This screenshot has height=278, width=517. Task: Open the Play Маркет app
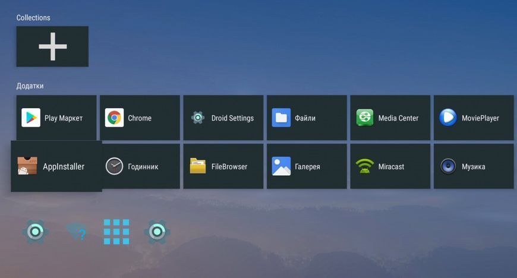56,118
